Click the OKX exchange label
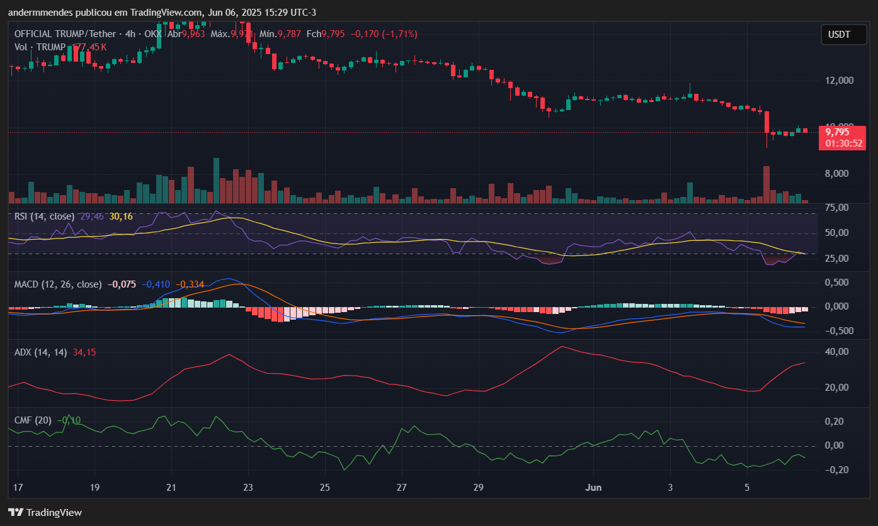Image resolution: width=878 pixels, height=526 pixels. [154, 34]
